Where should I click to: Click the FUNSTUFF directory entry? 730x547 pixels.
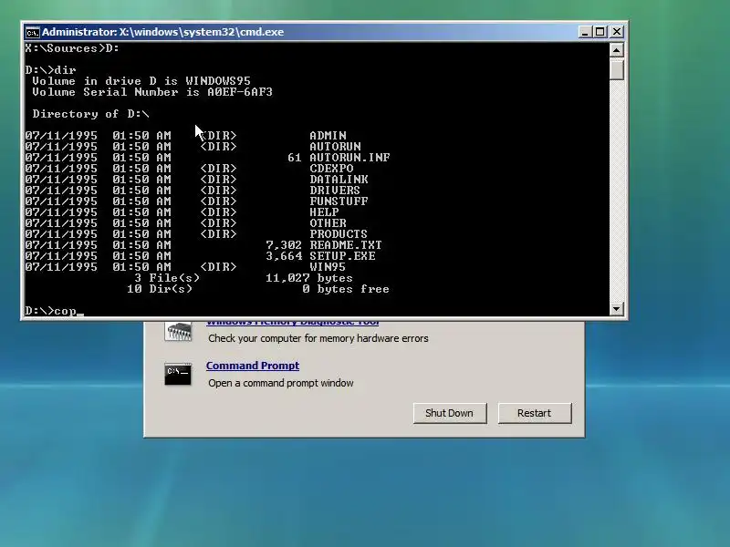[x=339, y=201]
